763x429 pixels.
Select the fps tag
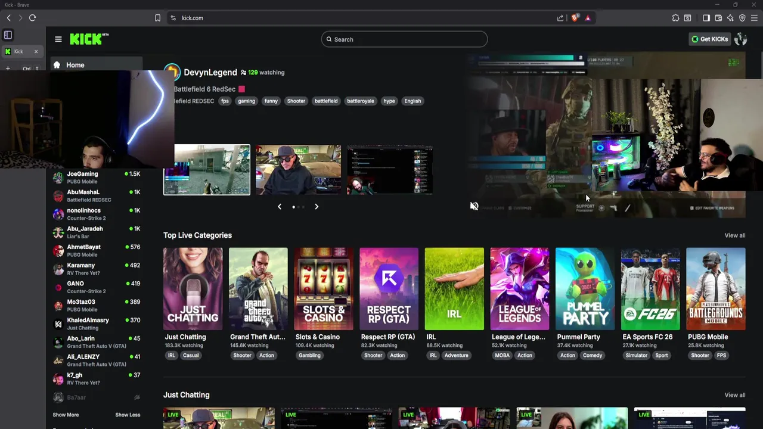225,101
